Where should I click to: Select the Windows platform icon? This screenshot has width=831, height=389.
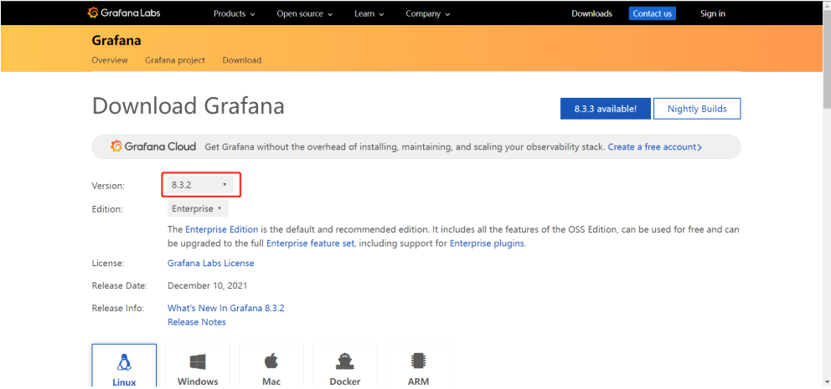click(198, 362)
